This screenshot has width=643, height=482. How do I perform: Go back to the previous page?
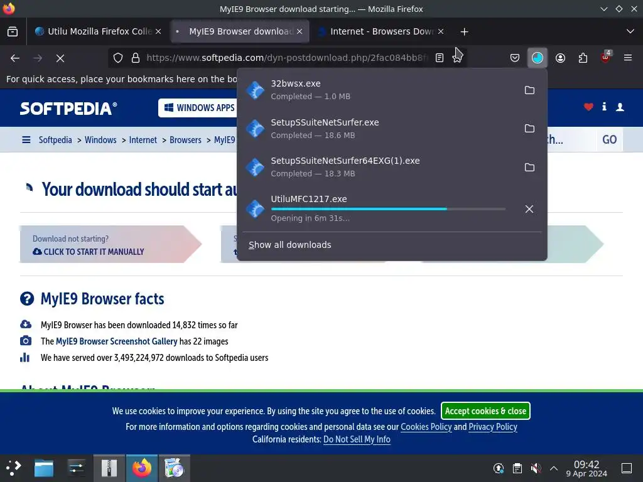(15, 58)
